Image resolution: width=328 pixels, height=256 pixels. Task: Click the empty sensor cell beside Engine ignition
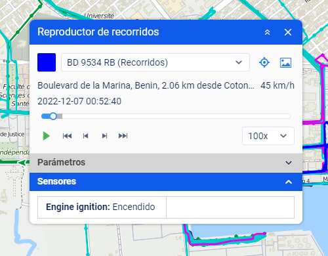coord(230,207)
